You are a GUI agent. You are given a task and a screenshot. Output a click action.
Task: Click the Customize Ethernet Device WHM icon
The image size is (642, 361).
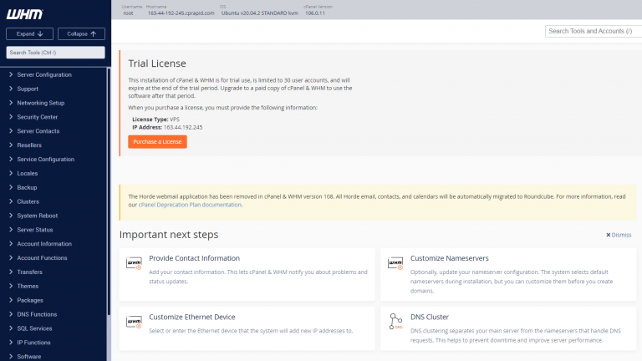click(134, 322)
